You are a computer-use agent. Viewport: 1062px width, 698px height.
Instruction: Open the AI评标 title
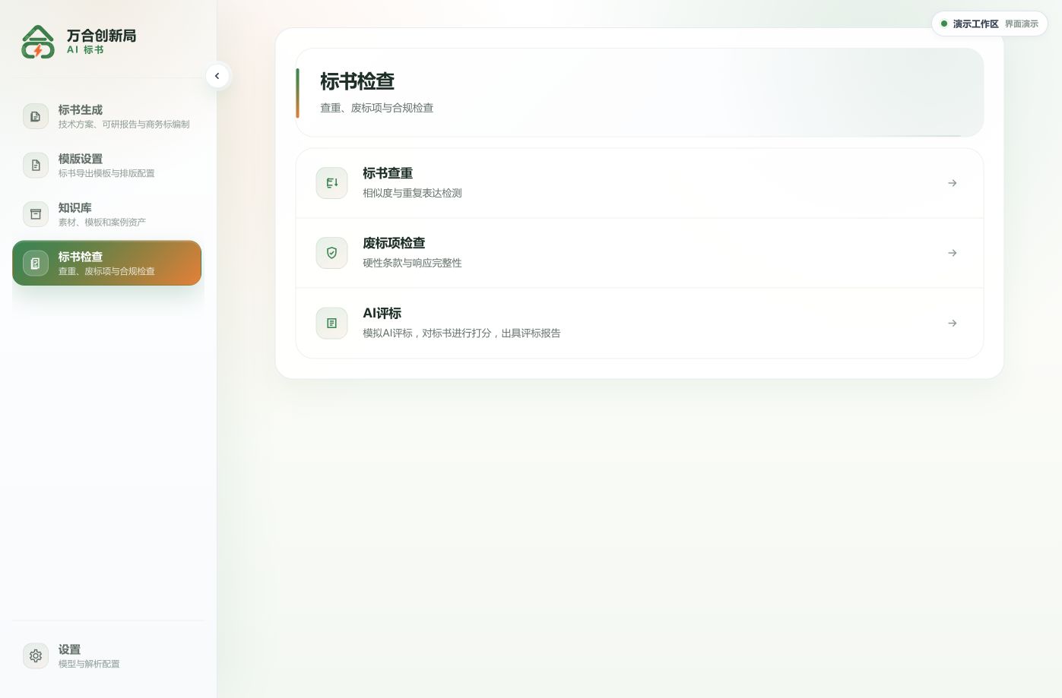coord(382,313)
